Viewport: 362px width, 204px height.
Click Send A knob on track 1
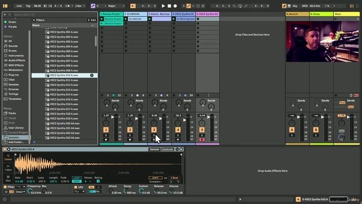(107, 103)
